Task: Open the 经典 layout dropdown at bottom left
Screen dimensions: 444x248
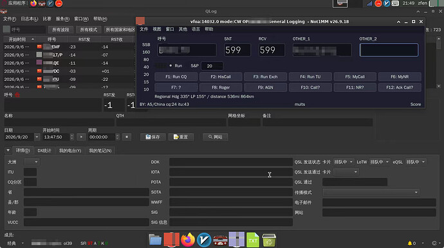Action: 15,244
